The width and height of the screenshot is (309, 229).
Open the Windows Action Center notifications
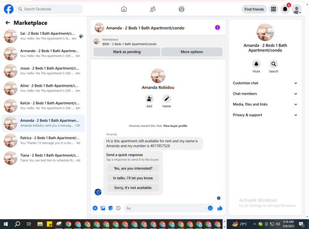click(x=302, y=224)
